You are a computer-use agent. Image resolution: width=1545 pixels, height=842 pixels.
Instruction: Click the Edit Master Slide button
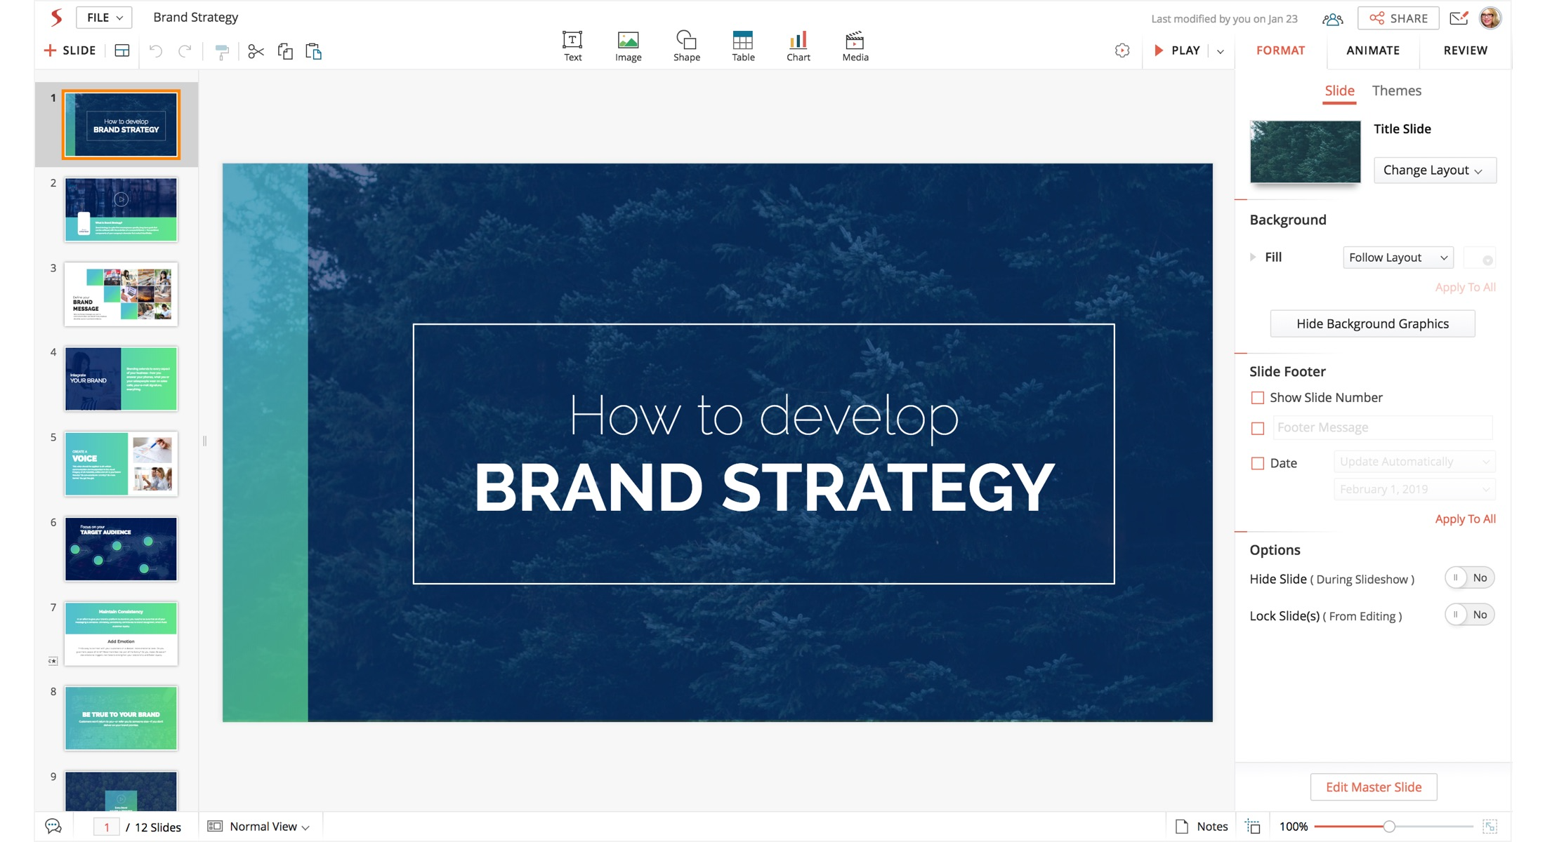(1373, 787)
